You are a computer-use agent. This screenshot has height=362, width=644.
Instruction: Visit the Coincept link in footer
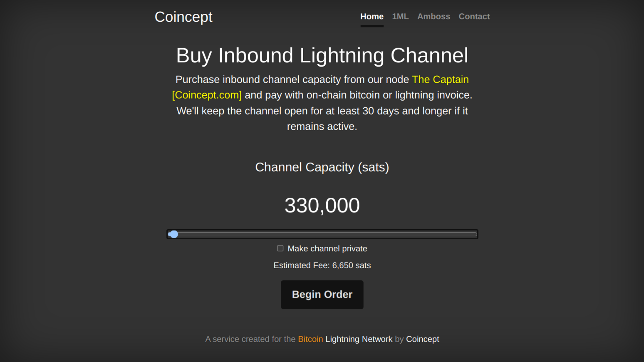423,339
